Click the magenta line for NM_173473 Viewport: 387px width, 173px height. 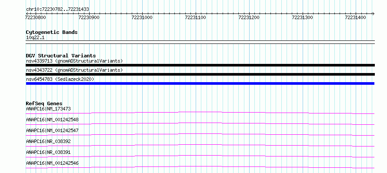click(x=200, y=113)
